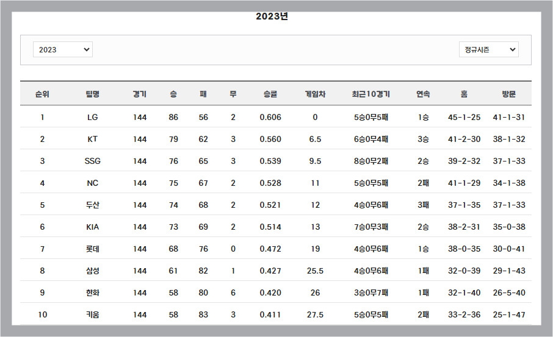Click the 방문 column header
553x337 pixels.
point(509,94)
